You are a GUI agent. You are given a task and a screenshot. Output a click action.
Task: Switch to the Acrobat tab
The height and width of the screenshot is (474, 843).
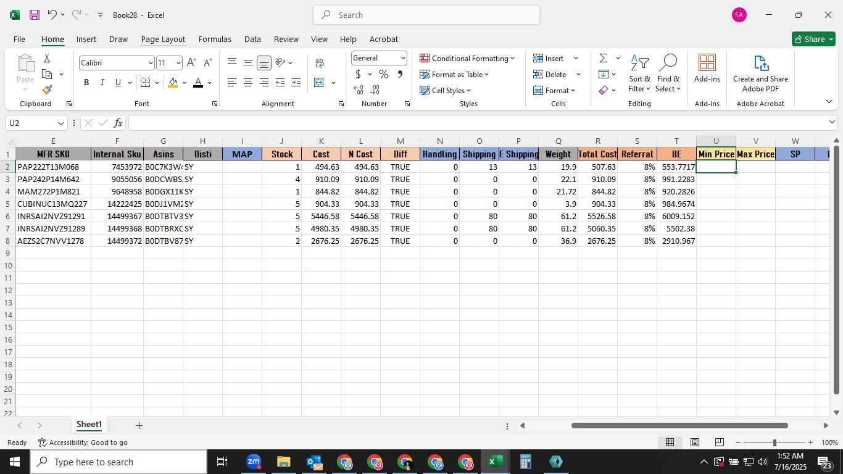(384, 39)
